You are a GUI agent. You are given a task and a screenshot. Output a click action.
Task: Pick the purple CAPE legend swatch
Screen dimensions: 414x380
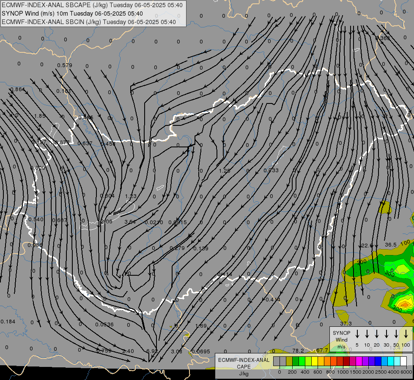tap(365, 361)
